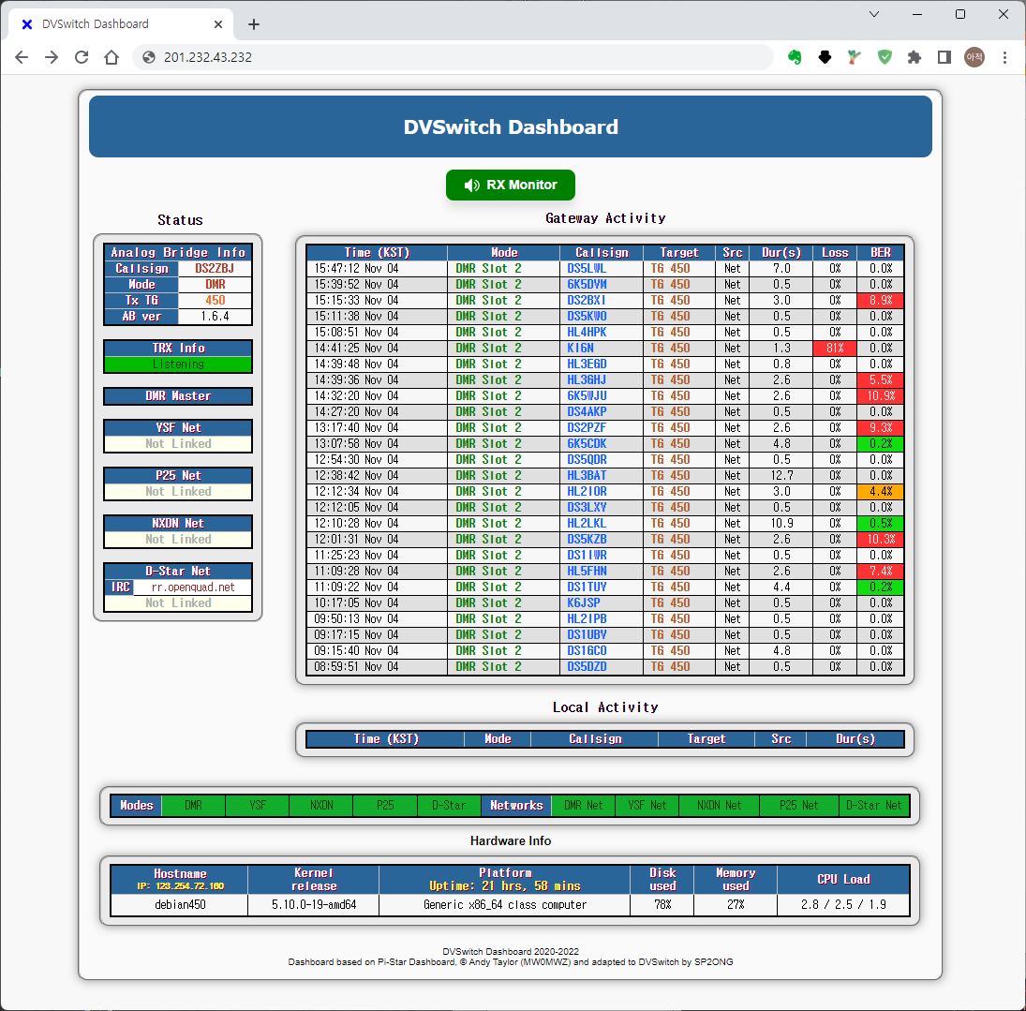This screenshot has width=1026, height=1011.
Task: Go to the browser home icon
Action: (112, 57)
